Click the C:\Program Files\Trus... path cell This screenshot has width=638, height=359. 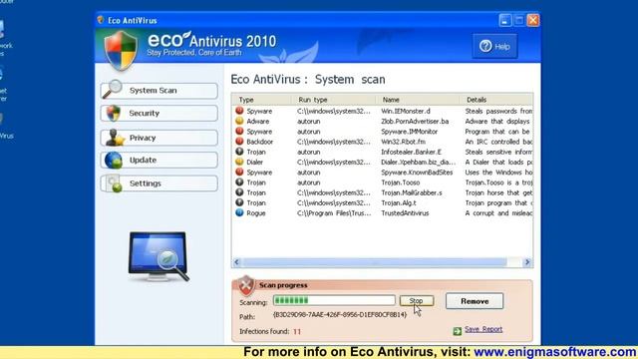pyautogui.click(x=334, y=212)
